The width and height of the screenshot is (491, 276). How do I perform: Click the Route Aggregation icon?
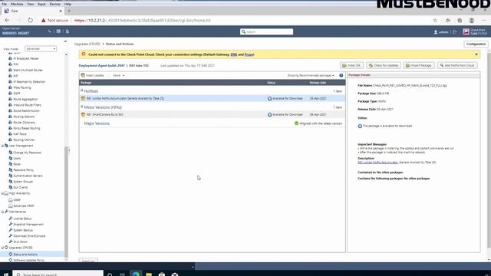coord(10,99)
